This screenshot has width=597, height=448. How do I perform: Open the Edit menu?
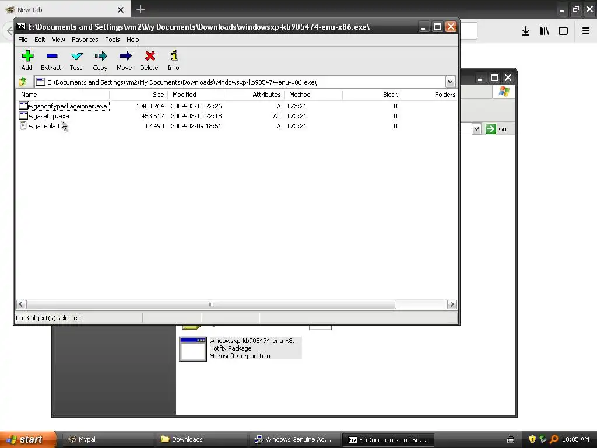click(x=40, y=40)
